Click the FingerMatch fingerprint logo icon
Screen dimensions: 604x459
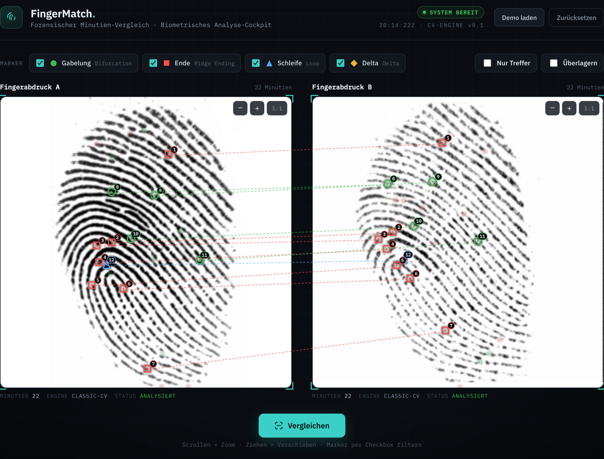point(11,17)
